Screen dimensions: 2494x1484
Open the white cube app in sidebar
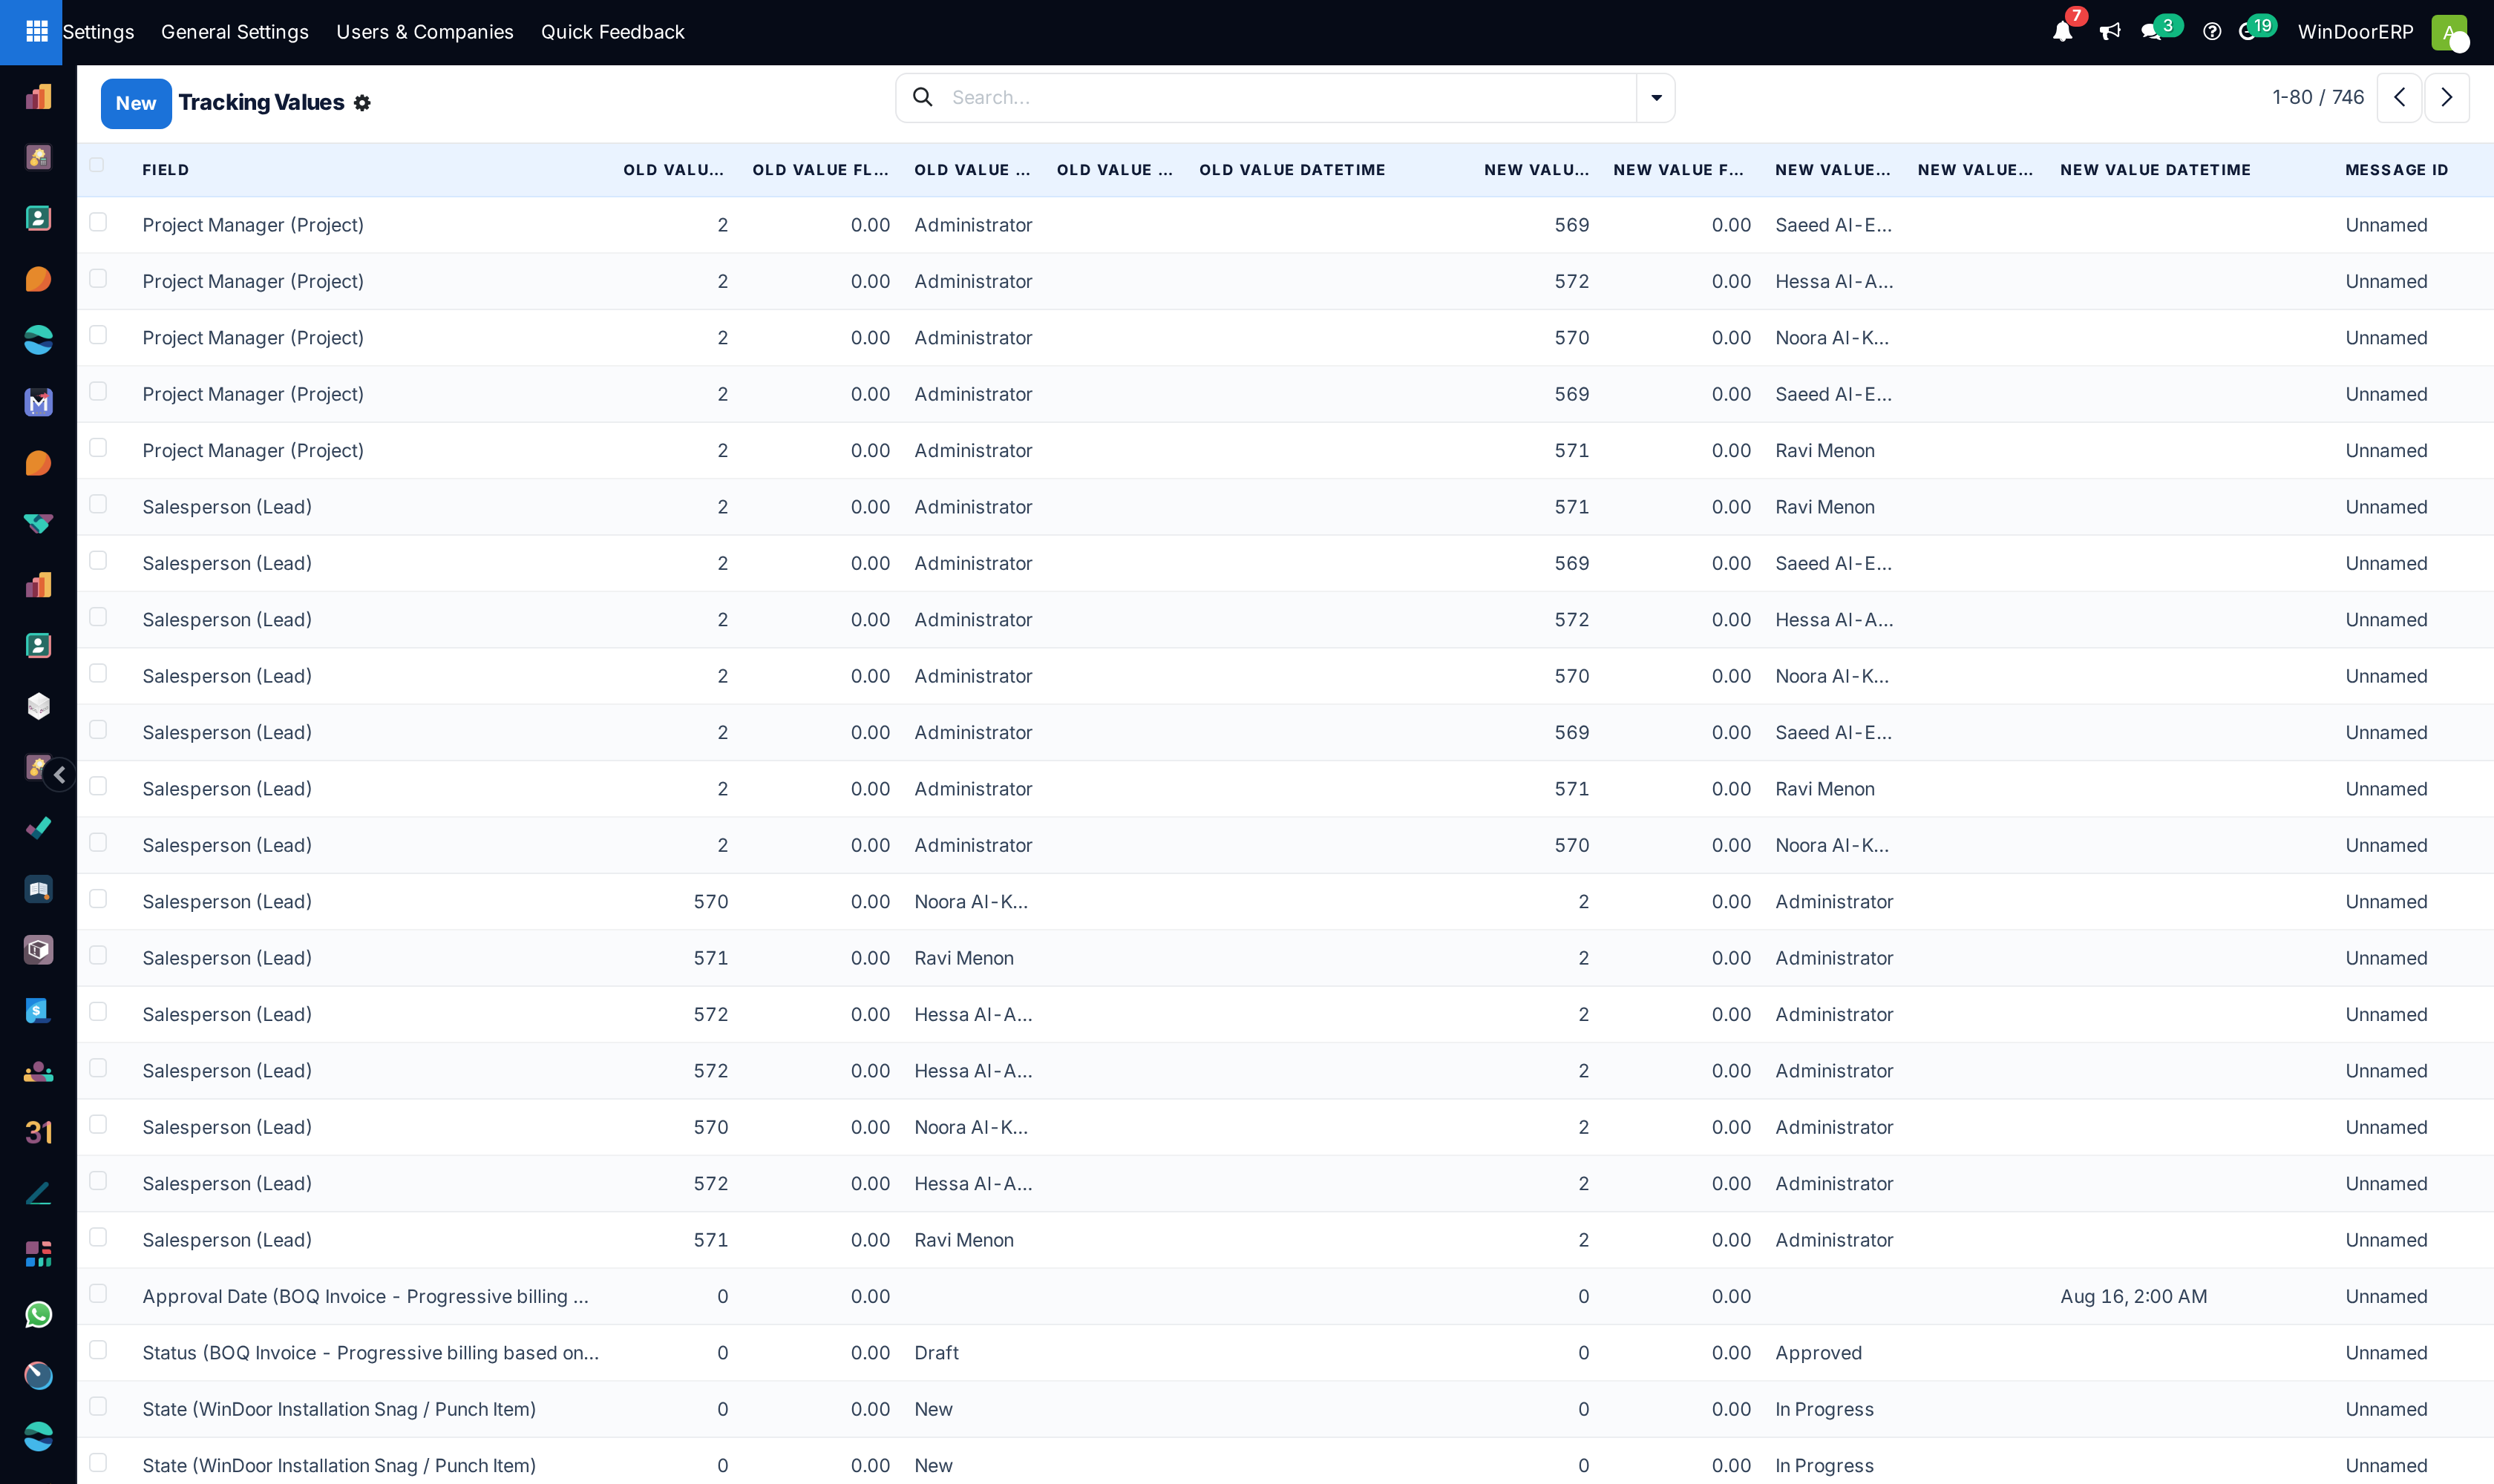point(38,706)
